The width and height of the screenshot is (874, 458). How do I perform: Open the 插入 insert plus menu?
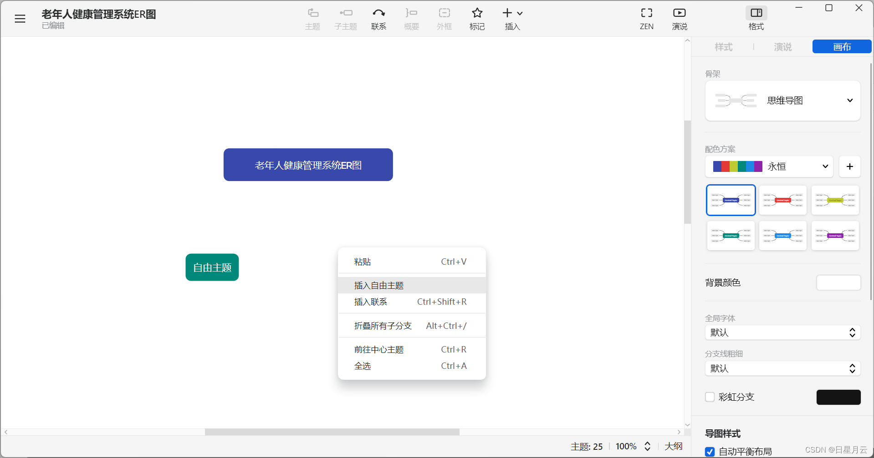coord(512,19)
